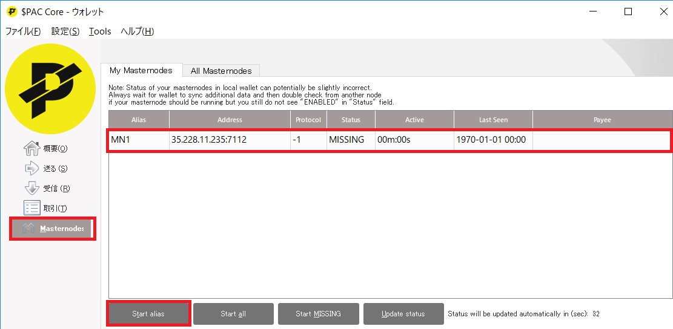Open the ヘルプ(H) help menu
The image size is (673, 329).
tap(137, 31)
